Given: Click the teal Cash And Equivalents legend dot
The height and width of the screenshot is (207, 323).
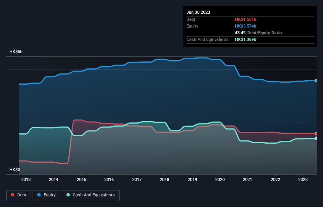Looking at the screenshot, I should point(68,195).
